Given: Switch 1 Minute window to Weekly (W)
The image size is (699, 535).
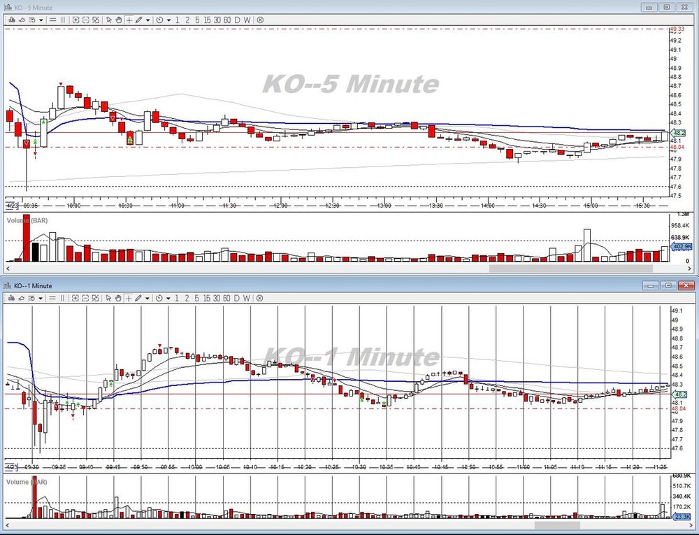Looking at the screenshot, I should [247, 298].
